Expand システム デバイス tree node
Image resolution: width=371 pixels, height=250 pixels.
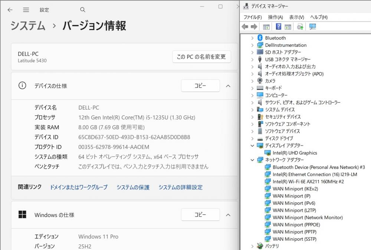click(x=252, y=110)
